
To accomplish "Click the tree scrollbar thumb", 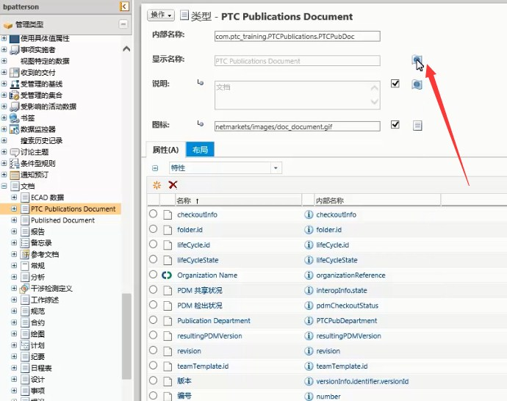I will point(126,336).
